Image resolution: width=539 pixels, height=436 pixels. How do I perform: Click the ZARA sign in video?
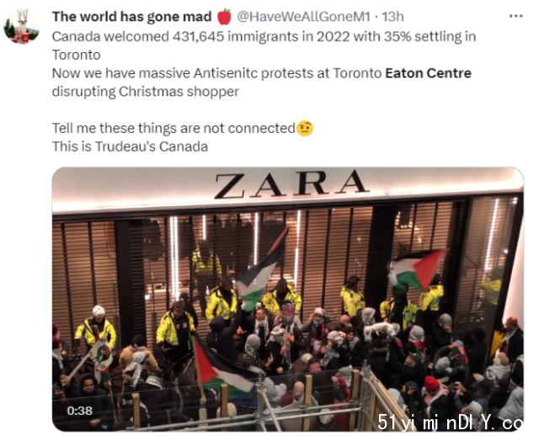pyautogui.click(x=291, y=184)
